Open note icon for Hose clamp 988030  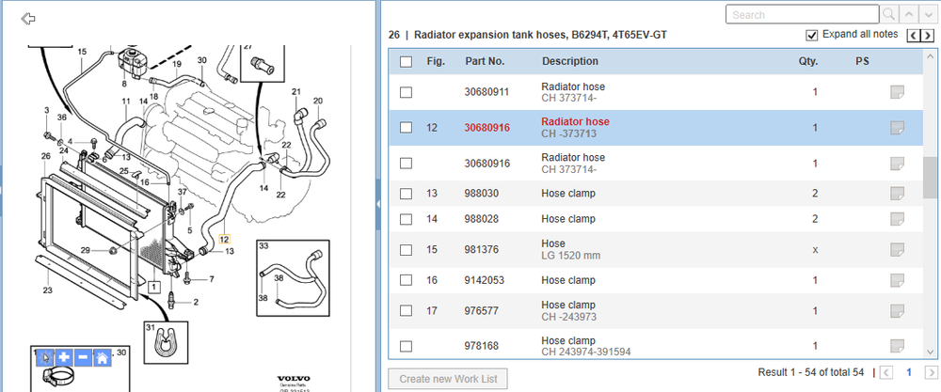(898, 193)
